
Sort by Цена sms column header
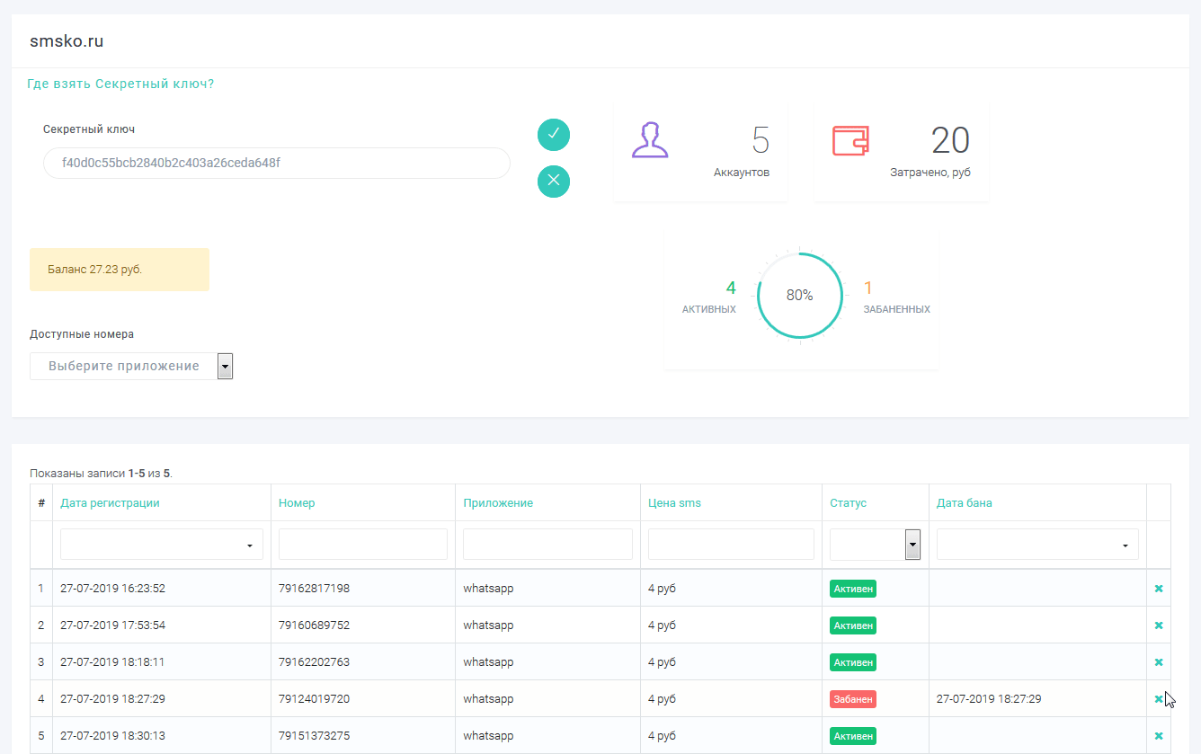674,503
